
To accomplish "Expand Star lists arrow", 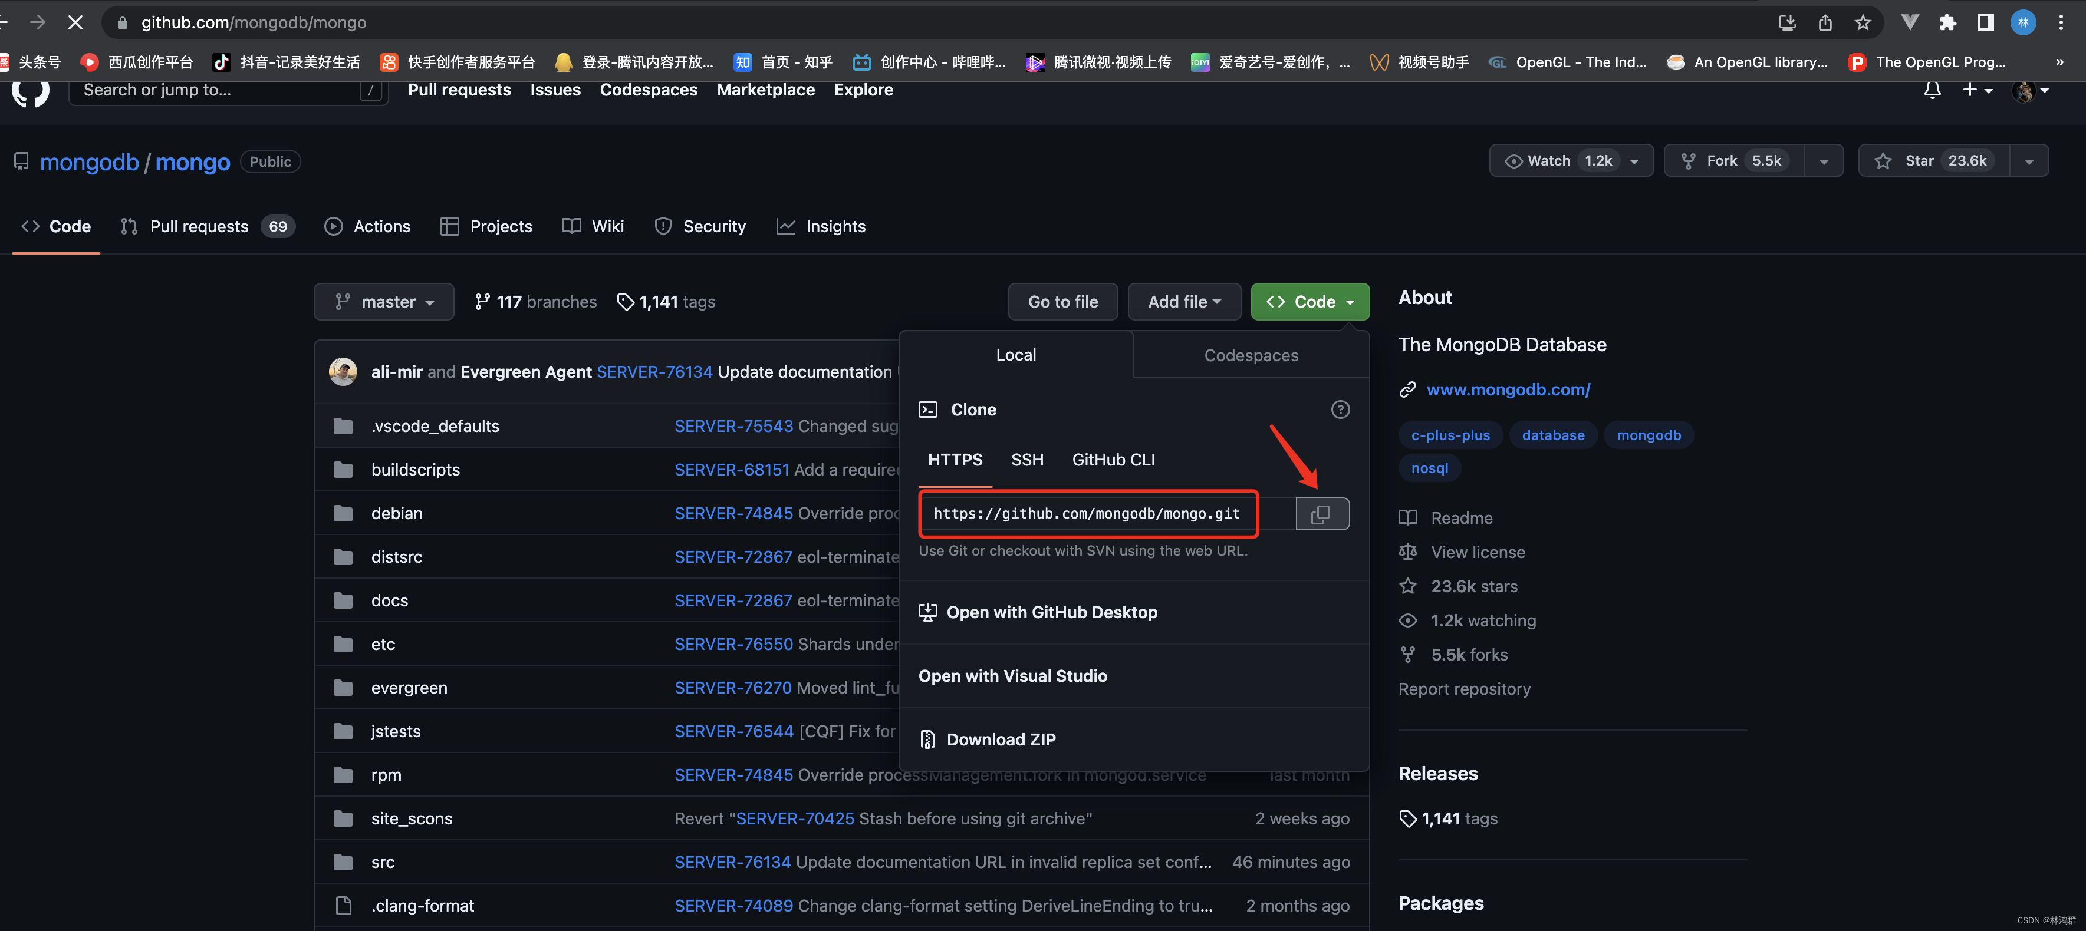I will click(2028, 161).
